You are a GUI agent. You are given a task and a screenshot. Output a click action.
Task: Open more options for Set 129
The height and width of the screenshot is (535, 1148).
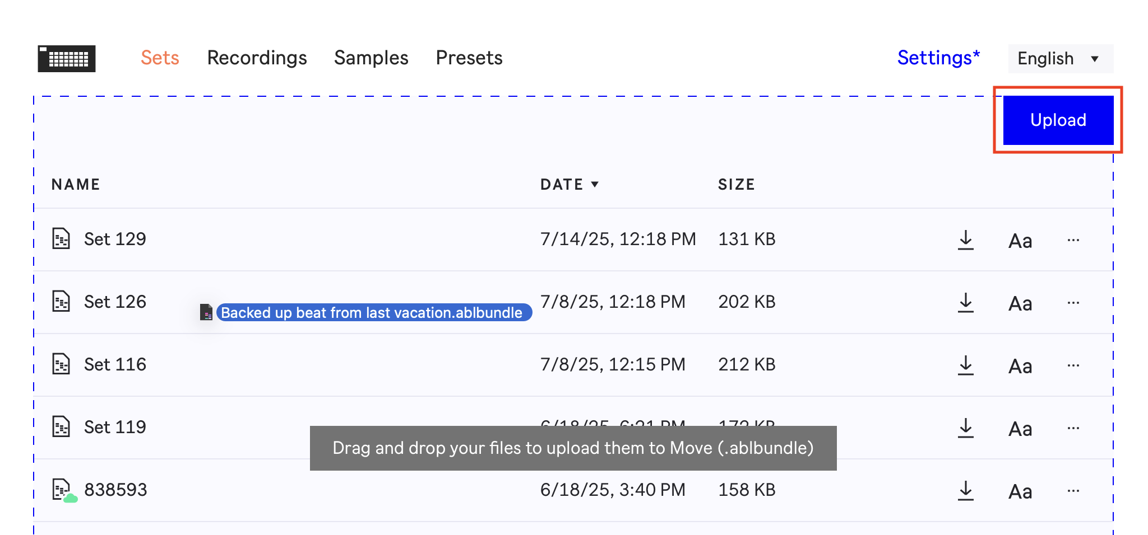tap(1073, 240)
